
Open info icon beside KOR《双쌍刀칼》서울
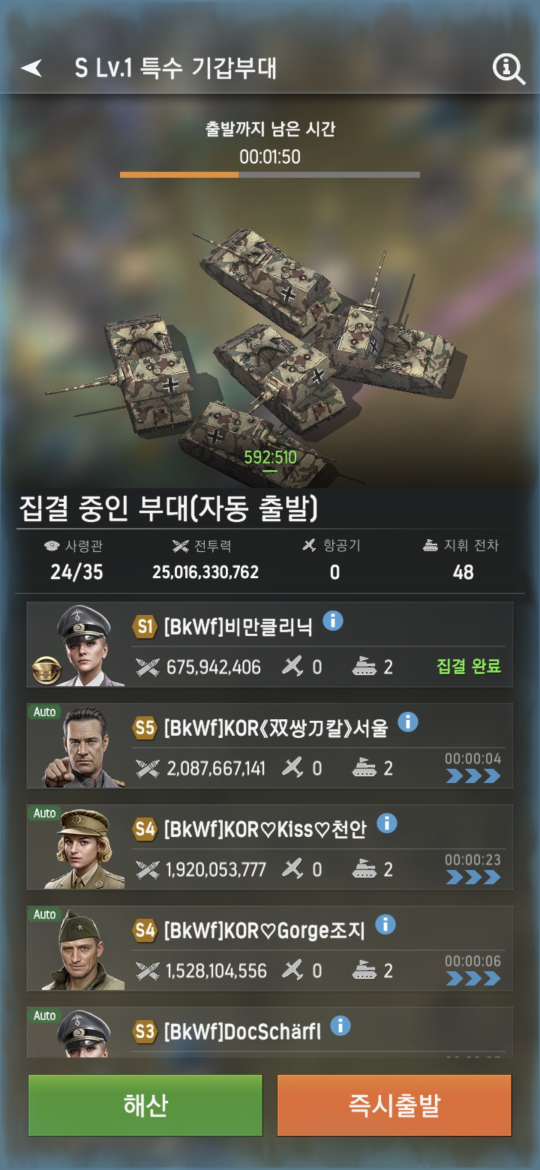(408, 722)
